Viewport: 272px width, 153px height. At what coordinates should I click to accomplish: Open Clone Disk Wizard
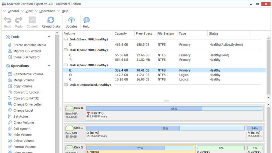tap(26, 57)
